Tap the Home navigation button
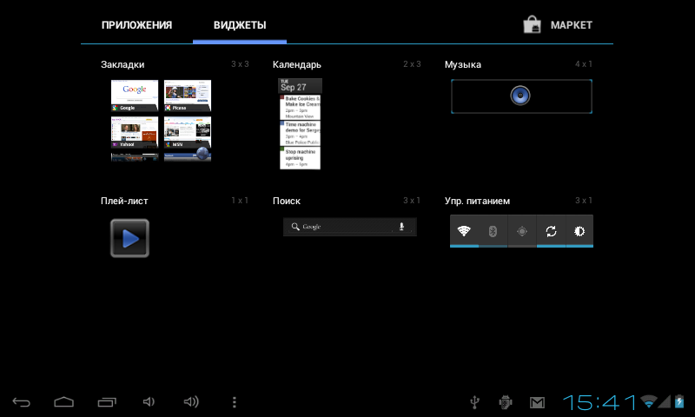Screen dimensions: 695x417 [63, 402]
